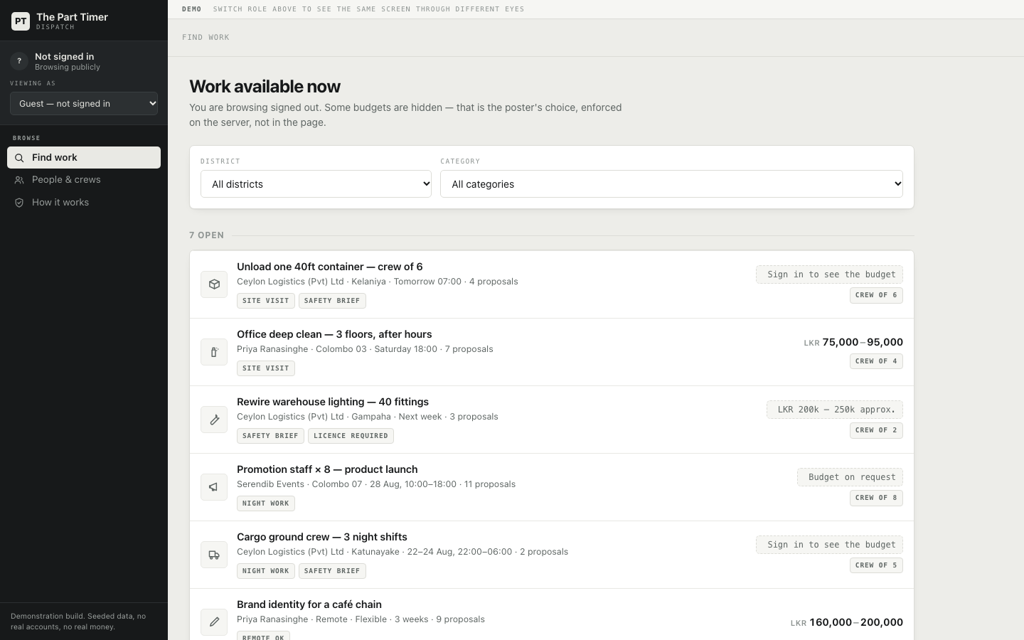Click Sign in to see budget on container job

829,274
